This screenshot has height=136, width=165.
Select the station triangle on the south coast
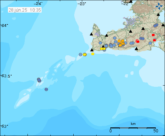(136, 49)
